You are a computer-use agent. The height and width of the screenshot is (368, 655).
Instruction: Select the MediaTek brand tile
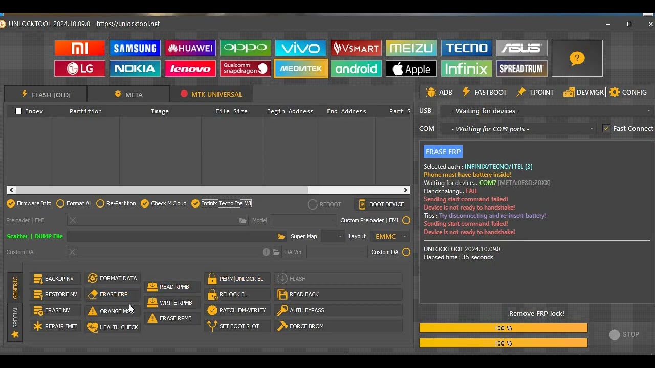point(301,68)
